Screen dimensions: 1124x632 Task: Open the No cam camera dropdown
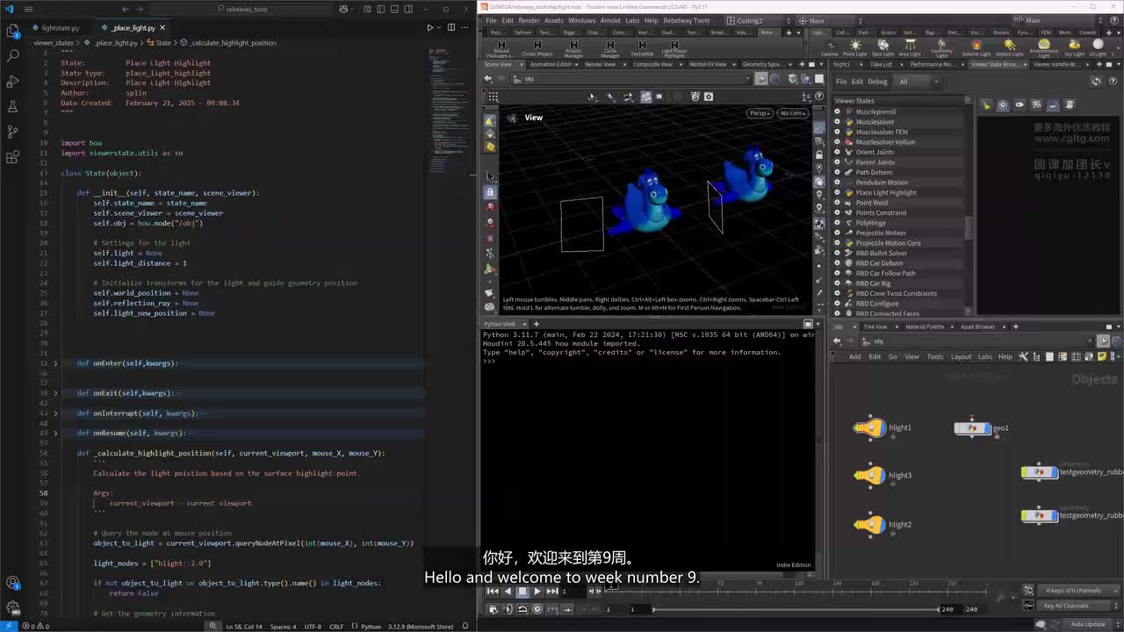[x=792, y=113]
